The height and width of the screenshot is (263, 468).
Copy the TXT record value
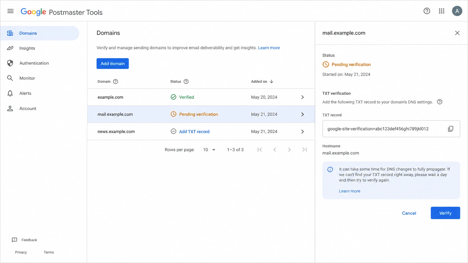click(451, 129)
